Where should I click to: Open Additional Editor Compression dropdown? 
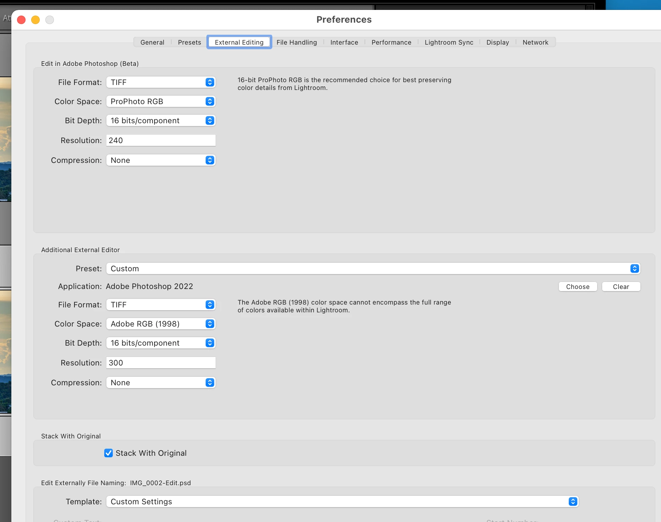(x=161, y=382)
